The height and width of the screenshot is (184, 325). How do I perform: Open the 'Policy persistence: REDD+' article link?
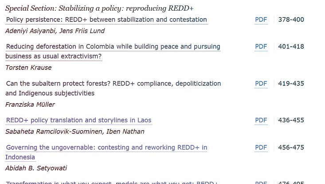click(x=106, y=20)
